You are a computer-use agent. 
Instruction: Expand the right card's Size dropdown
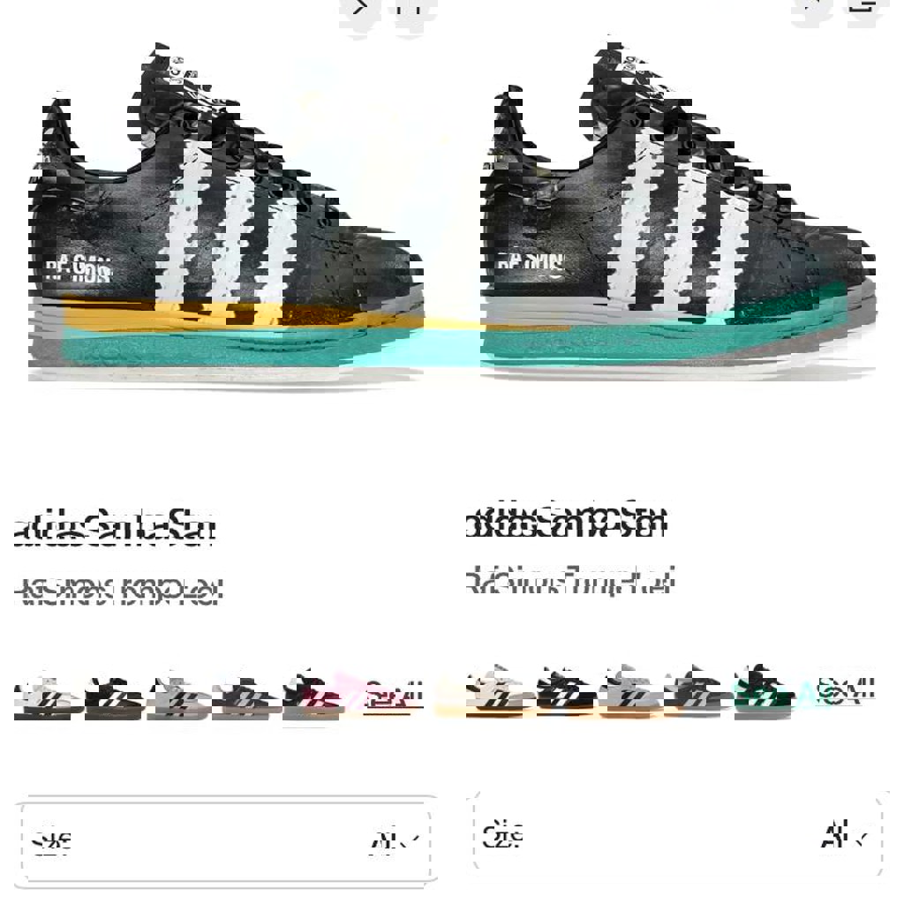point(678,837)
